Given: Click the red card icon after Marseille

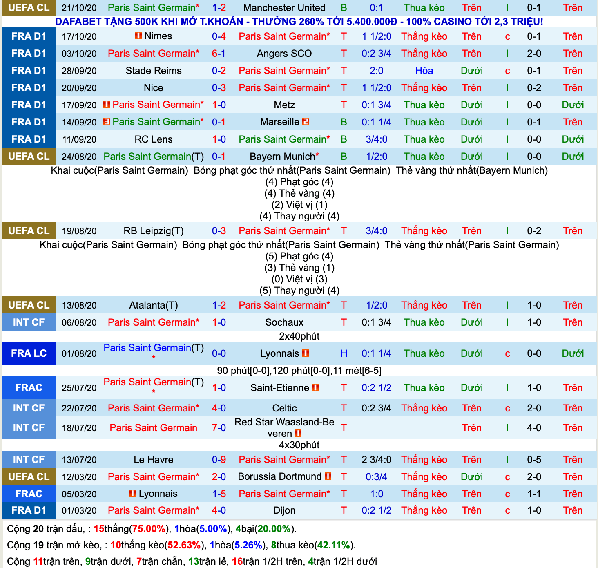Looking at the screenshot, I should (x=306, y=121).
